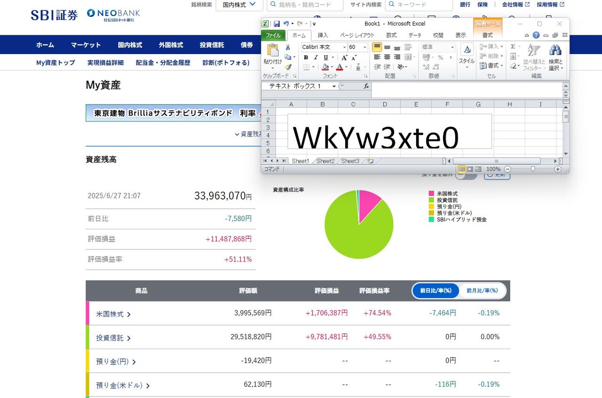
Task: Click the 銘柄名・銘柄コード search field
Action: click(305, 5)
